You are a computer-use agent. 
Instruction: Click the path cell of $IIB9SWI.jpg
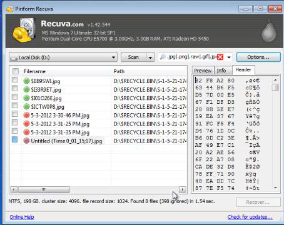coord(150,81)
